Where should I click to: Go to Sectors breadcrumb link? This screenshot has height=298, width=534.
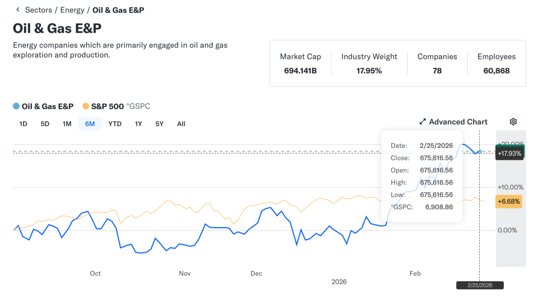click(39, 10)
